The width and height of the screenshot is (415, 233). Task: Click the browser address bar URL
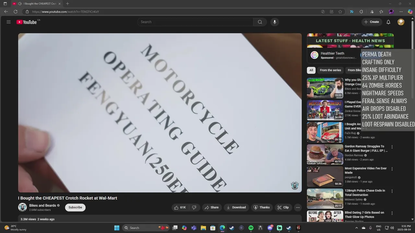65,12
